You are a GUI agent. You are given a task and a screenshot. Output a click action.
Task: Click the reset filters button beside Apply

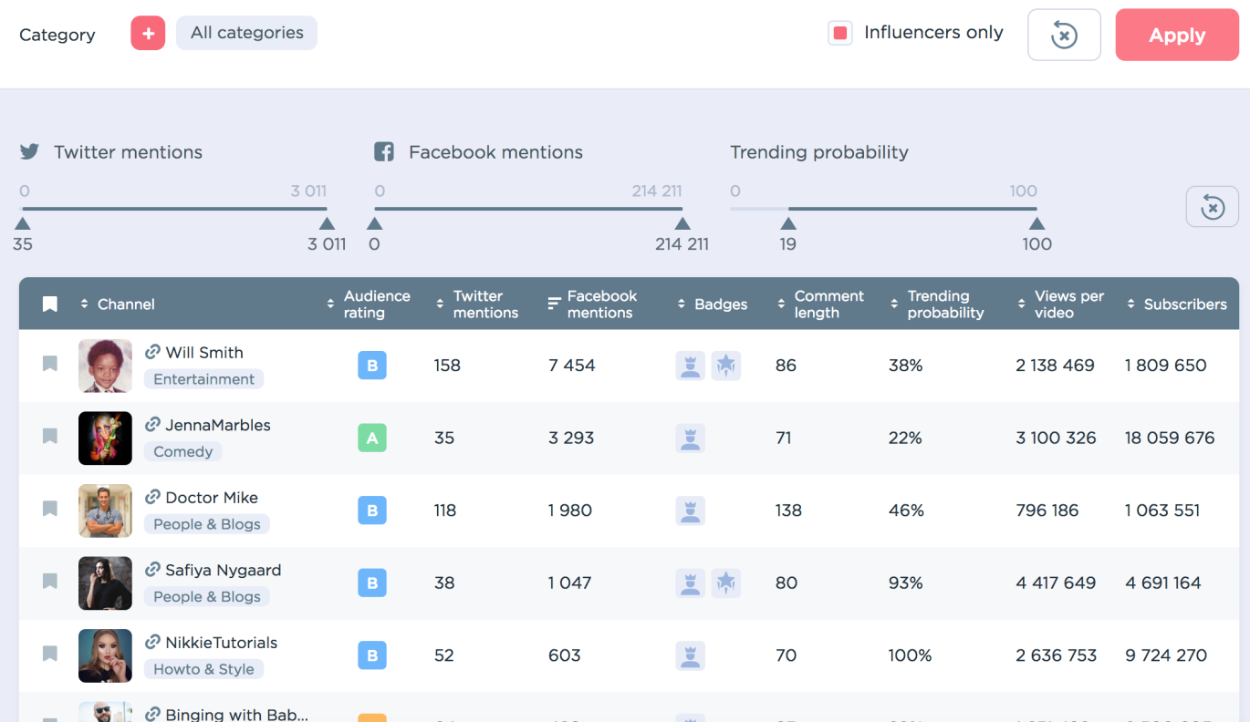click(1064, 35)
